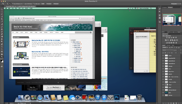This screenshot has width=182, height=104.
Task: Select the Eyedropper tool
Action: pos(2,21)
